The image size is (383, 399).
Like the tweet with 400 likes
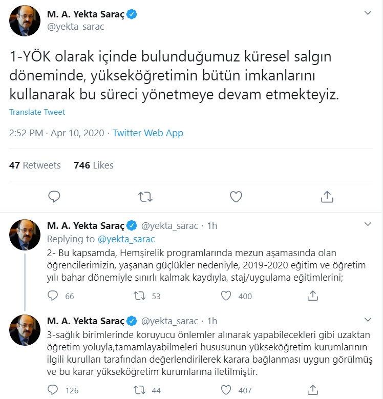click(x=226, y=296)
